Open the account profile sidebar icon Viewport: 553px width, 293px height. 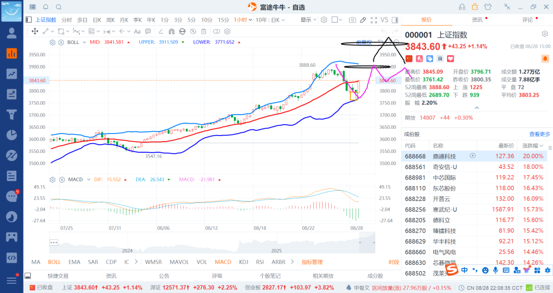12,33
